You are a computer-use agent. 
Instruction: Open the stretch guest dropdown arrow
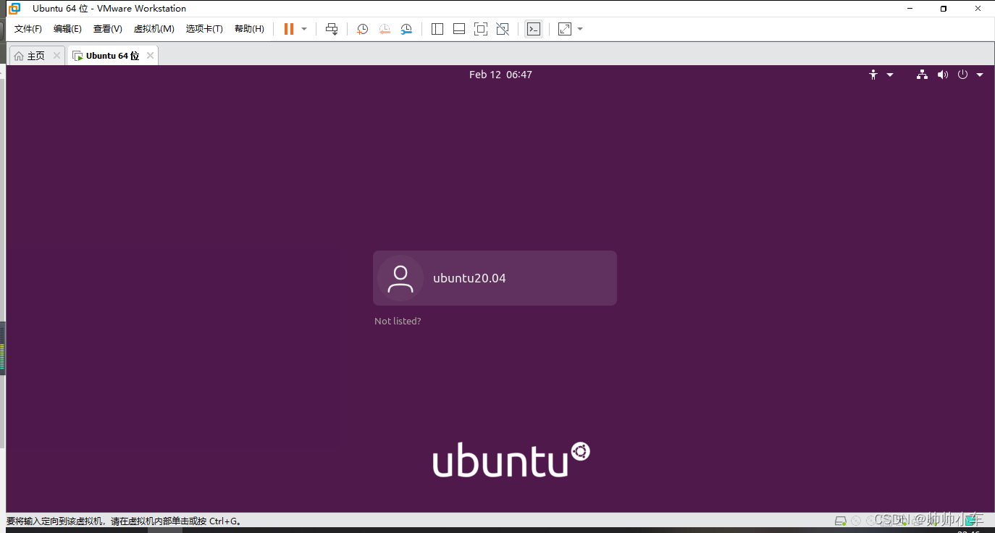coord(580,29)
